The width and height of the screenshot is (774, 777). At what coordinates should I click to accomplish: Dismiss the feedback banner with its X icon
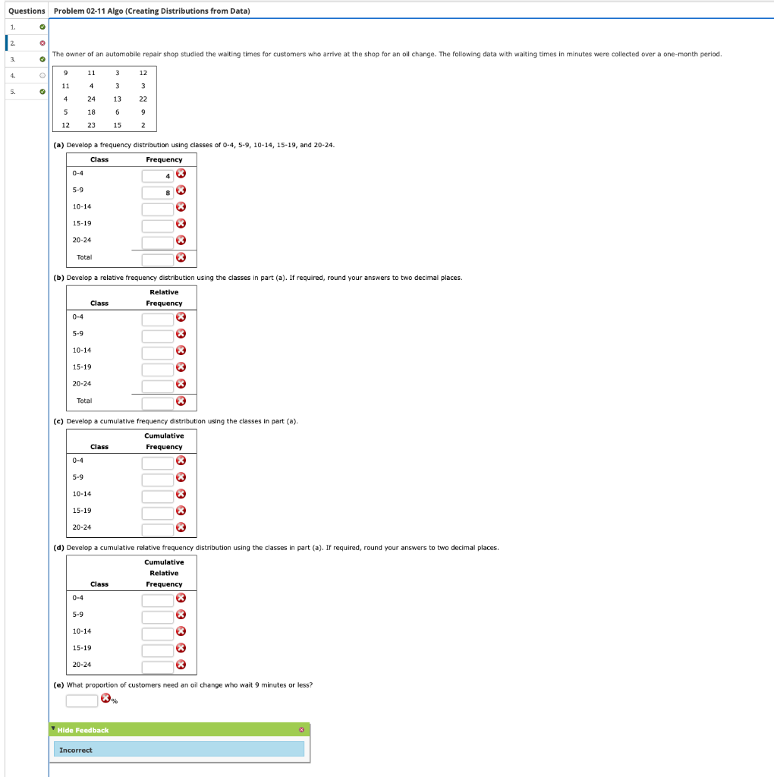303,729
